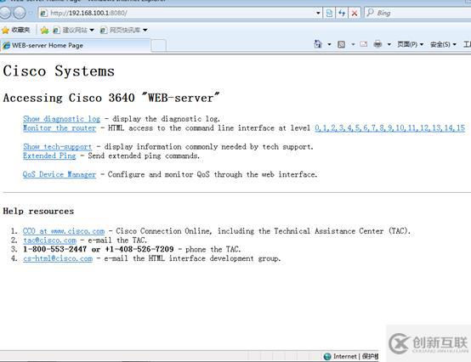Image resolution: width=471 pixels, height=362 pixels.
Task: Go back with the browser Back button
Action: 4,13
